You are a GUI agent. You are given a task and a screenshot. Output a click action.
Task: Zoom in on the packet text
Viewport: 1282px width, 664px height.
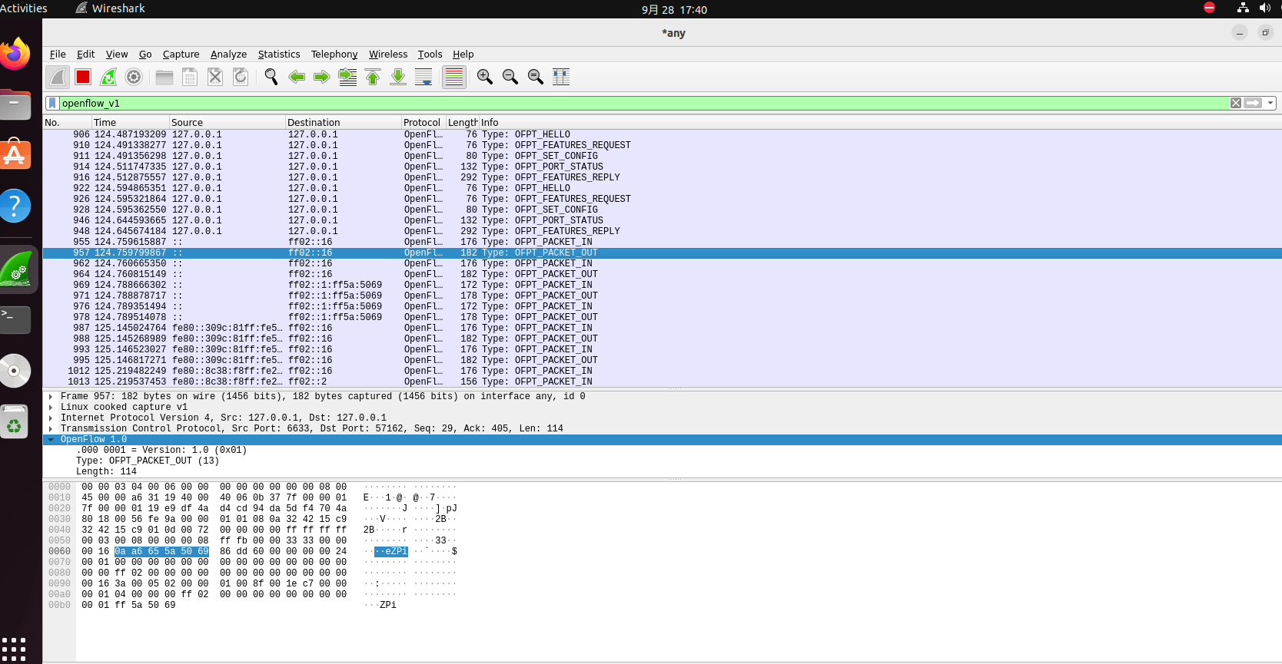(485, 77)
